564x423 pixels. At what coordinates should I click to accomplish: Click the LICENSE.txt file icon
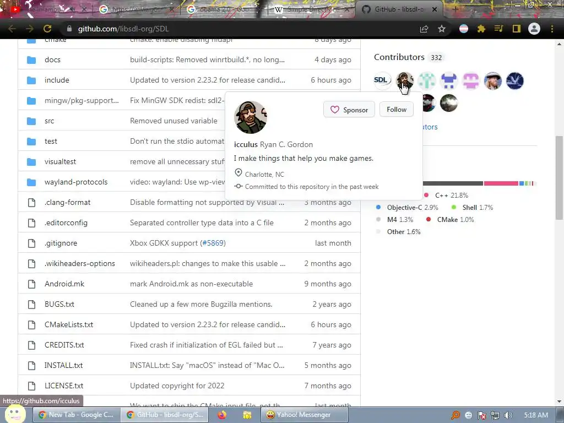click(x=31, y=386)
